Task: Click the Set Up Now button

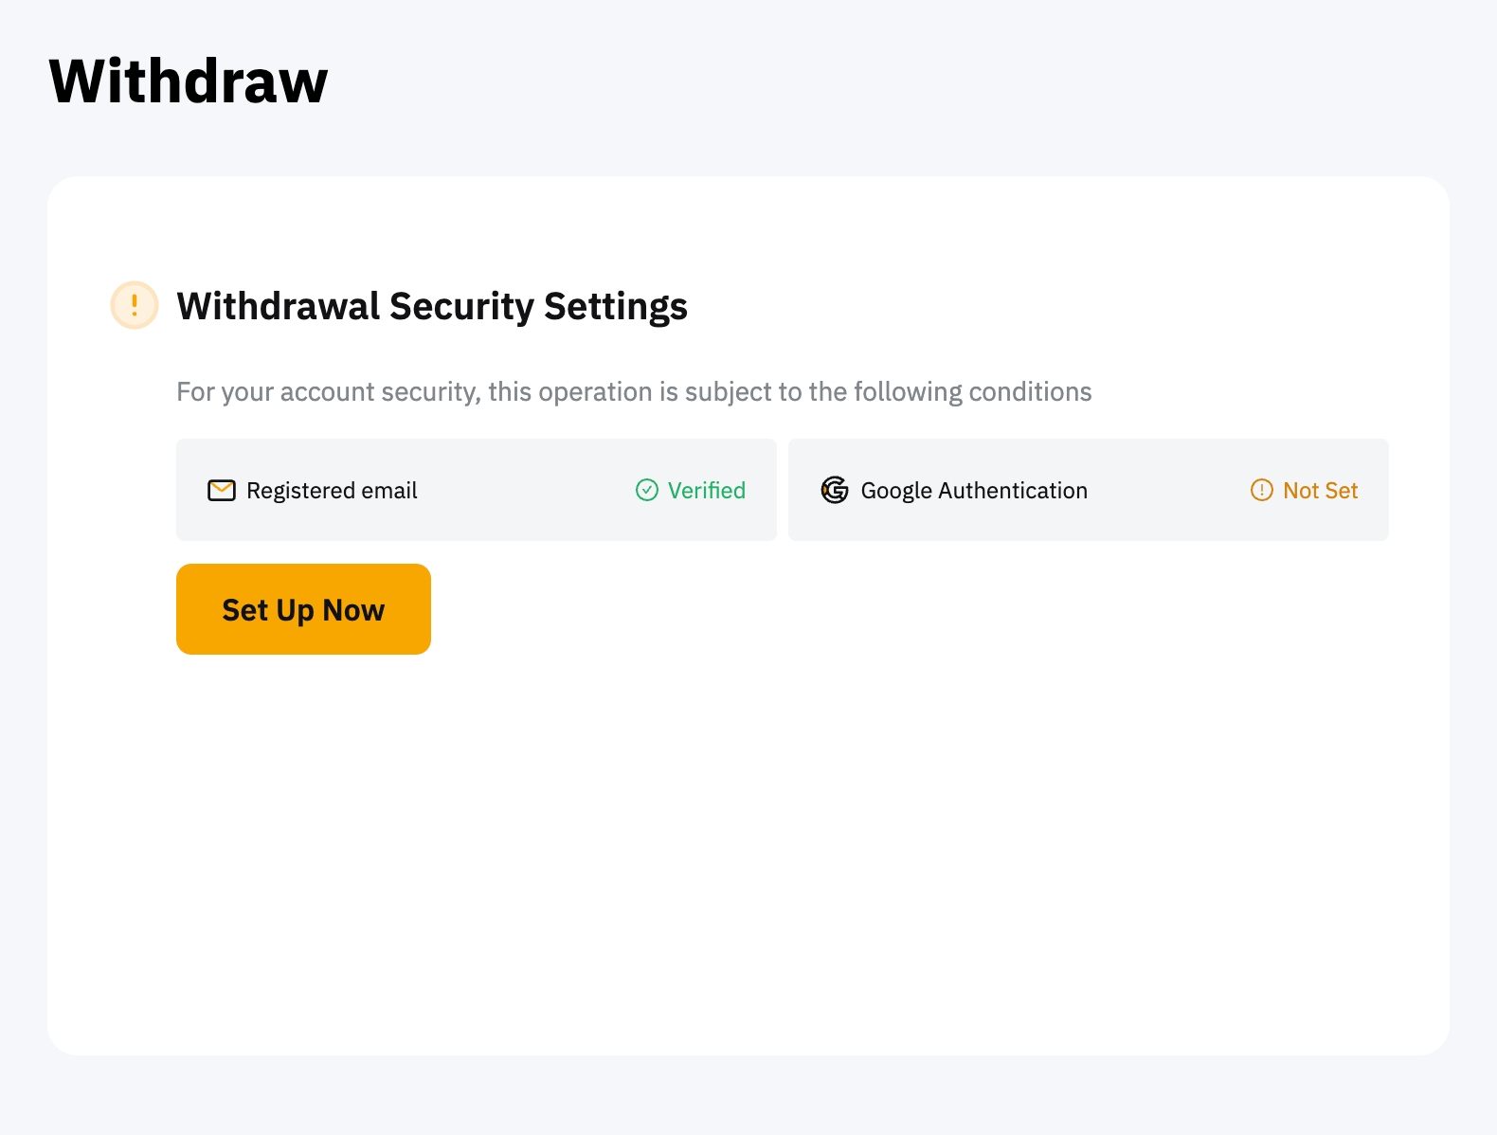Action: 303,609
